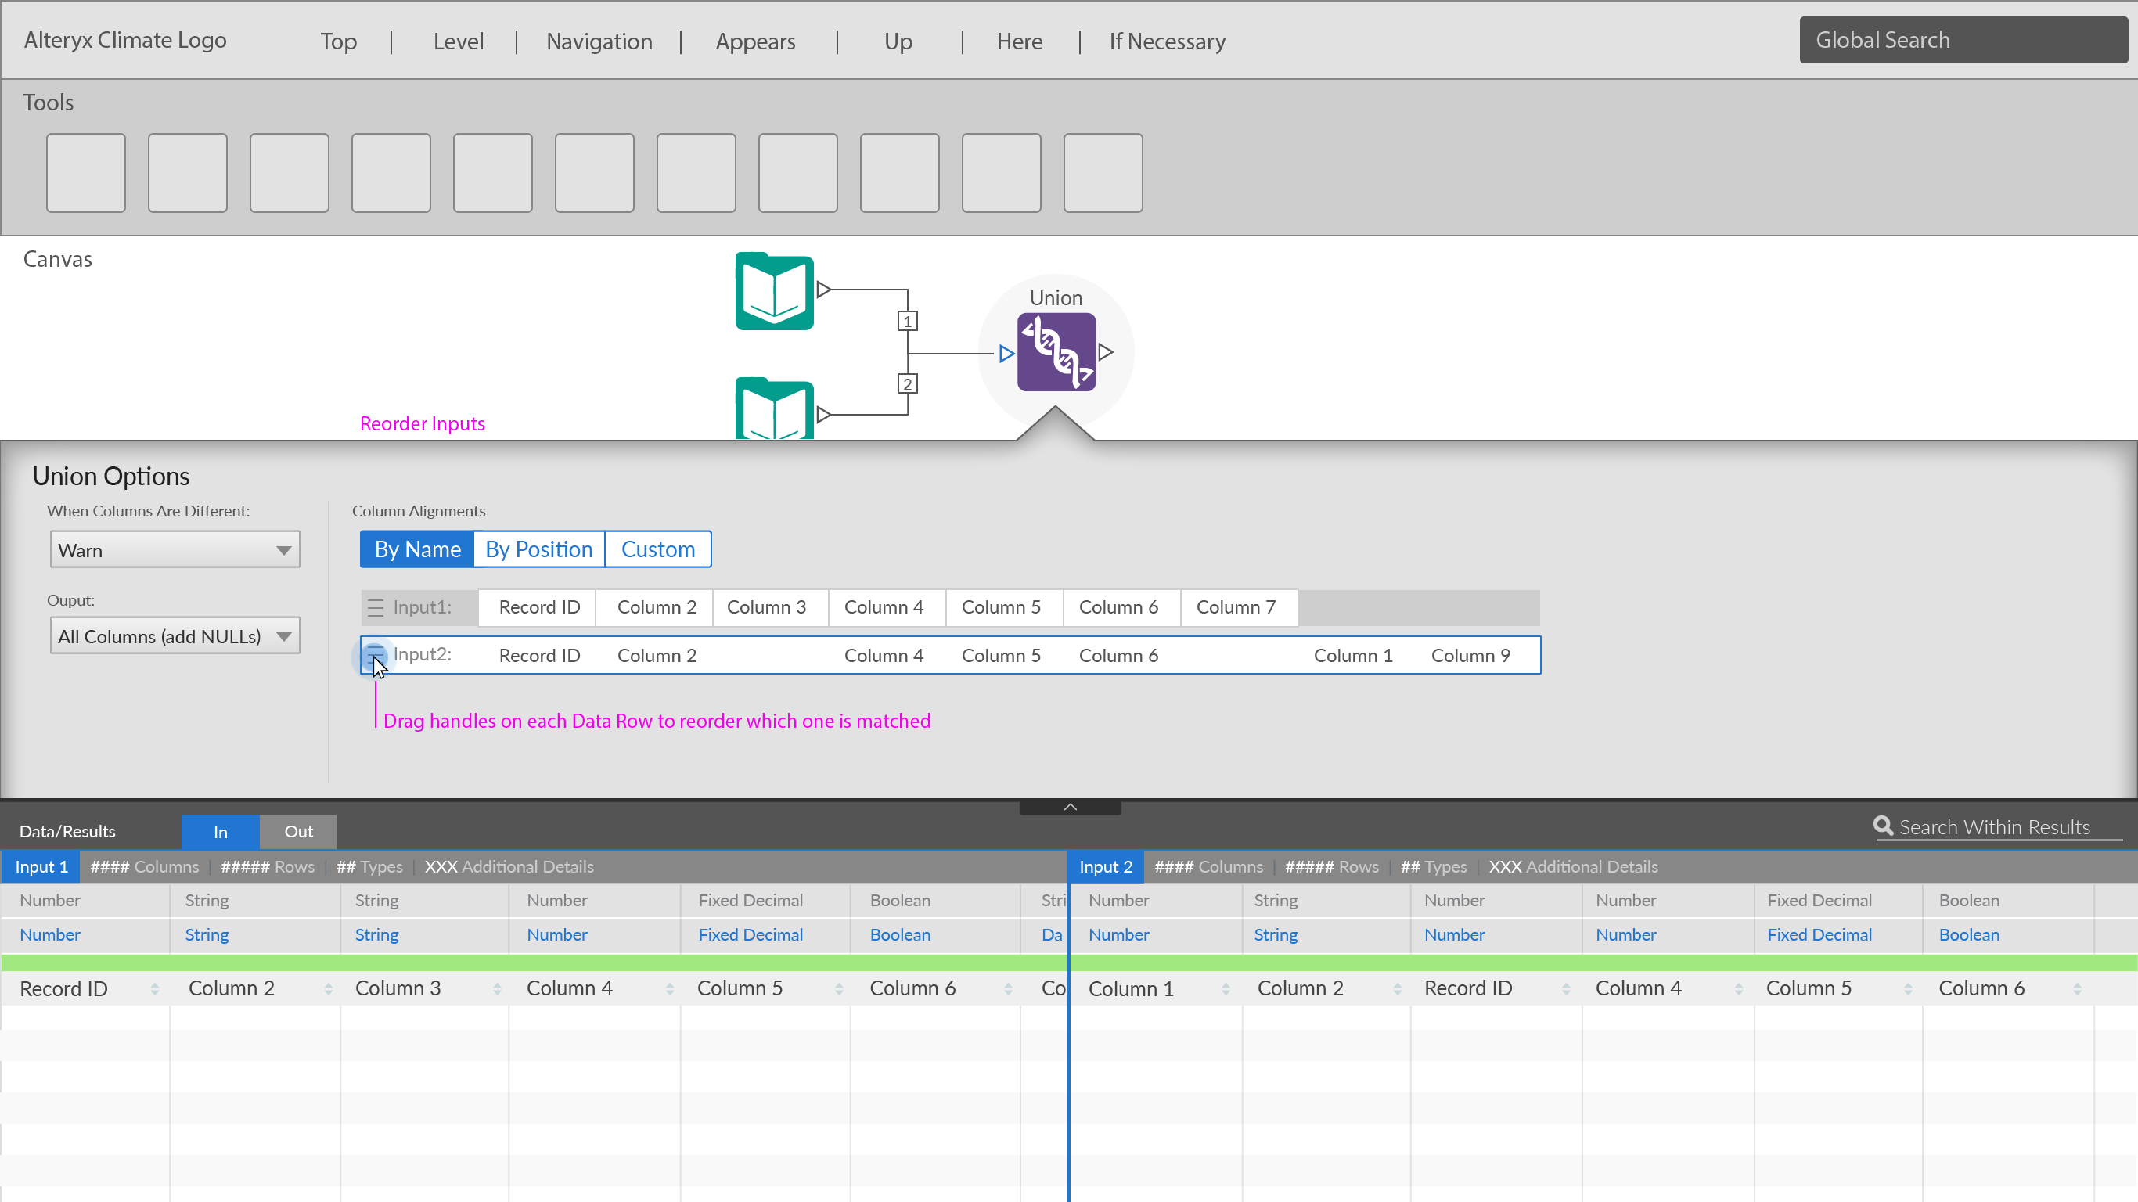Click connection number 1 box on canvas

(x=907, y=322)
